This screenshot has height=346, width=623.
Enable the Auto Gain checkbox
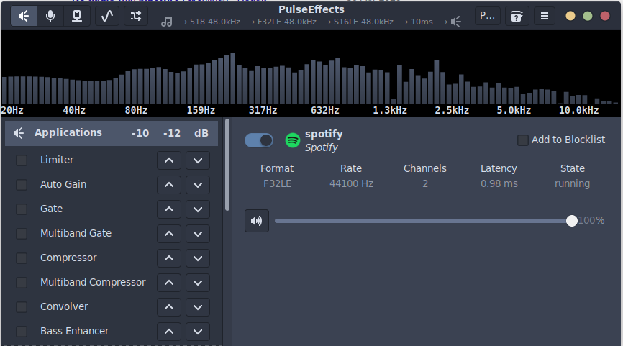22,185
